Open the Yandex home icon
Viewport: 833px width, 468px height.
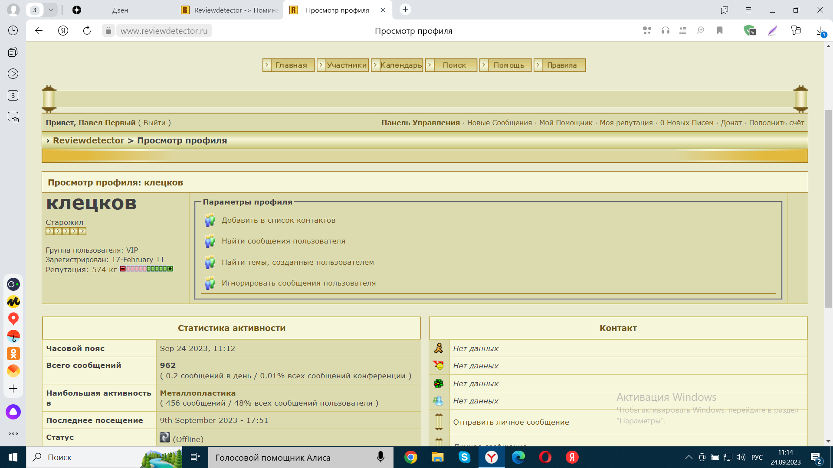pos(63,31)
